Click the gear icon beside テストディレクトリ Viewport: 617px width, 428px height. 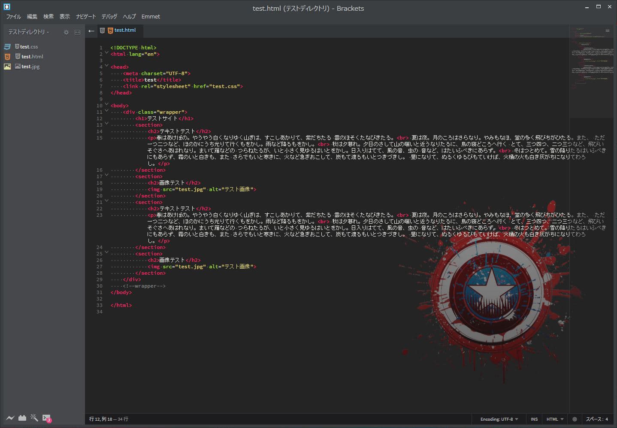tap(66, 32)
